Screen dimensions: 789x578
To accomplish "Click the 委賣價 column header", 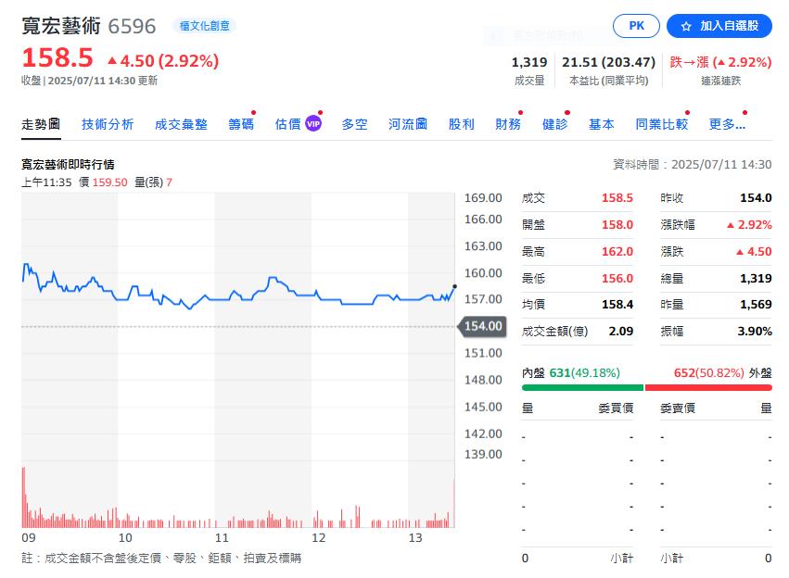I will coord(678,408).
